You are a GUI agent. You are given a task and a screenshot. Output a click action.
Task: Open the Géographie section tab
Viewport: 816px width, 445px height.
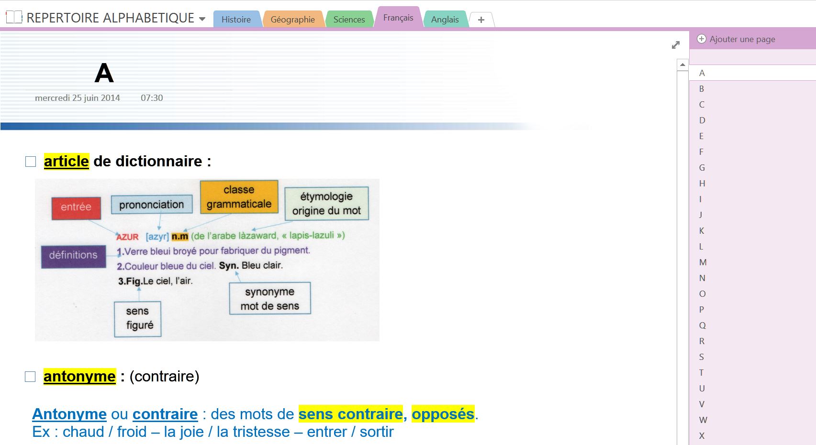[x=292, y=20]
